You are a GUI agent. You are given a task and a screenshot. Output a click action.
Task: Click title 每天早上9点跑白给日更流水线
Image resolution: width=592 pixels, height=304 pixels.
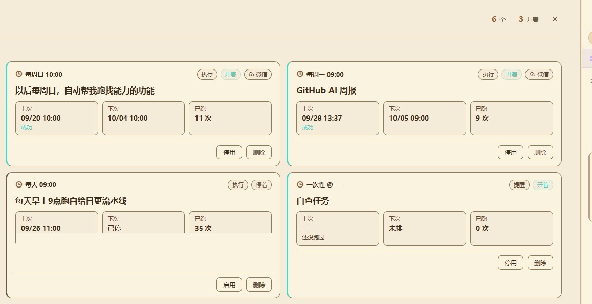click(x=71, y=201)
